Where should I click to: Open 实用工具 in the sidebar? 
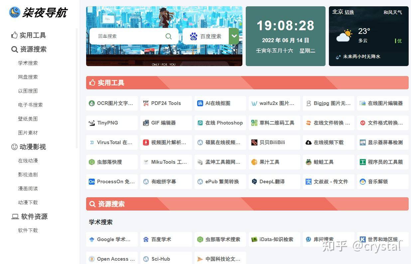point(29,35)
